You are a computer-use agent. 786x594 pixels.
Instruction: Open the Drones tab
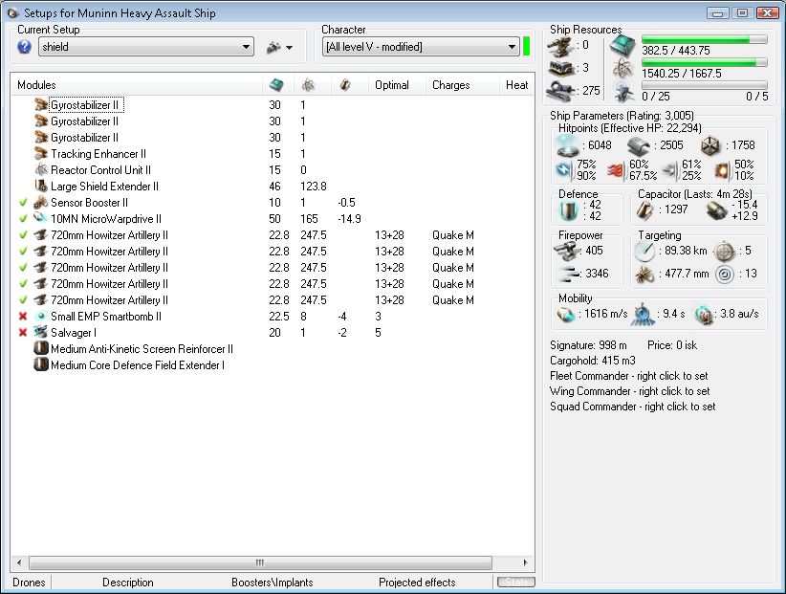coord(29,582)
